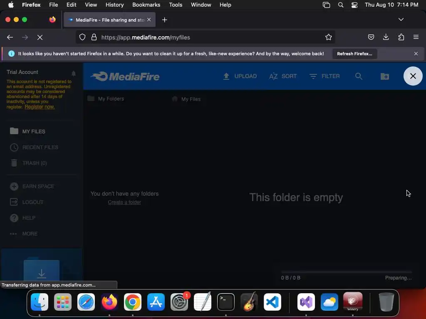Open Visual Studio Code from the Dock
Image resolution: width=426 pixels, height=319 pixels.
[x=272, y=302]
